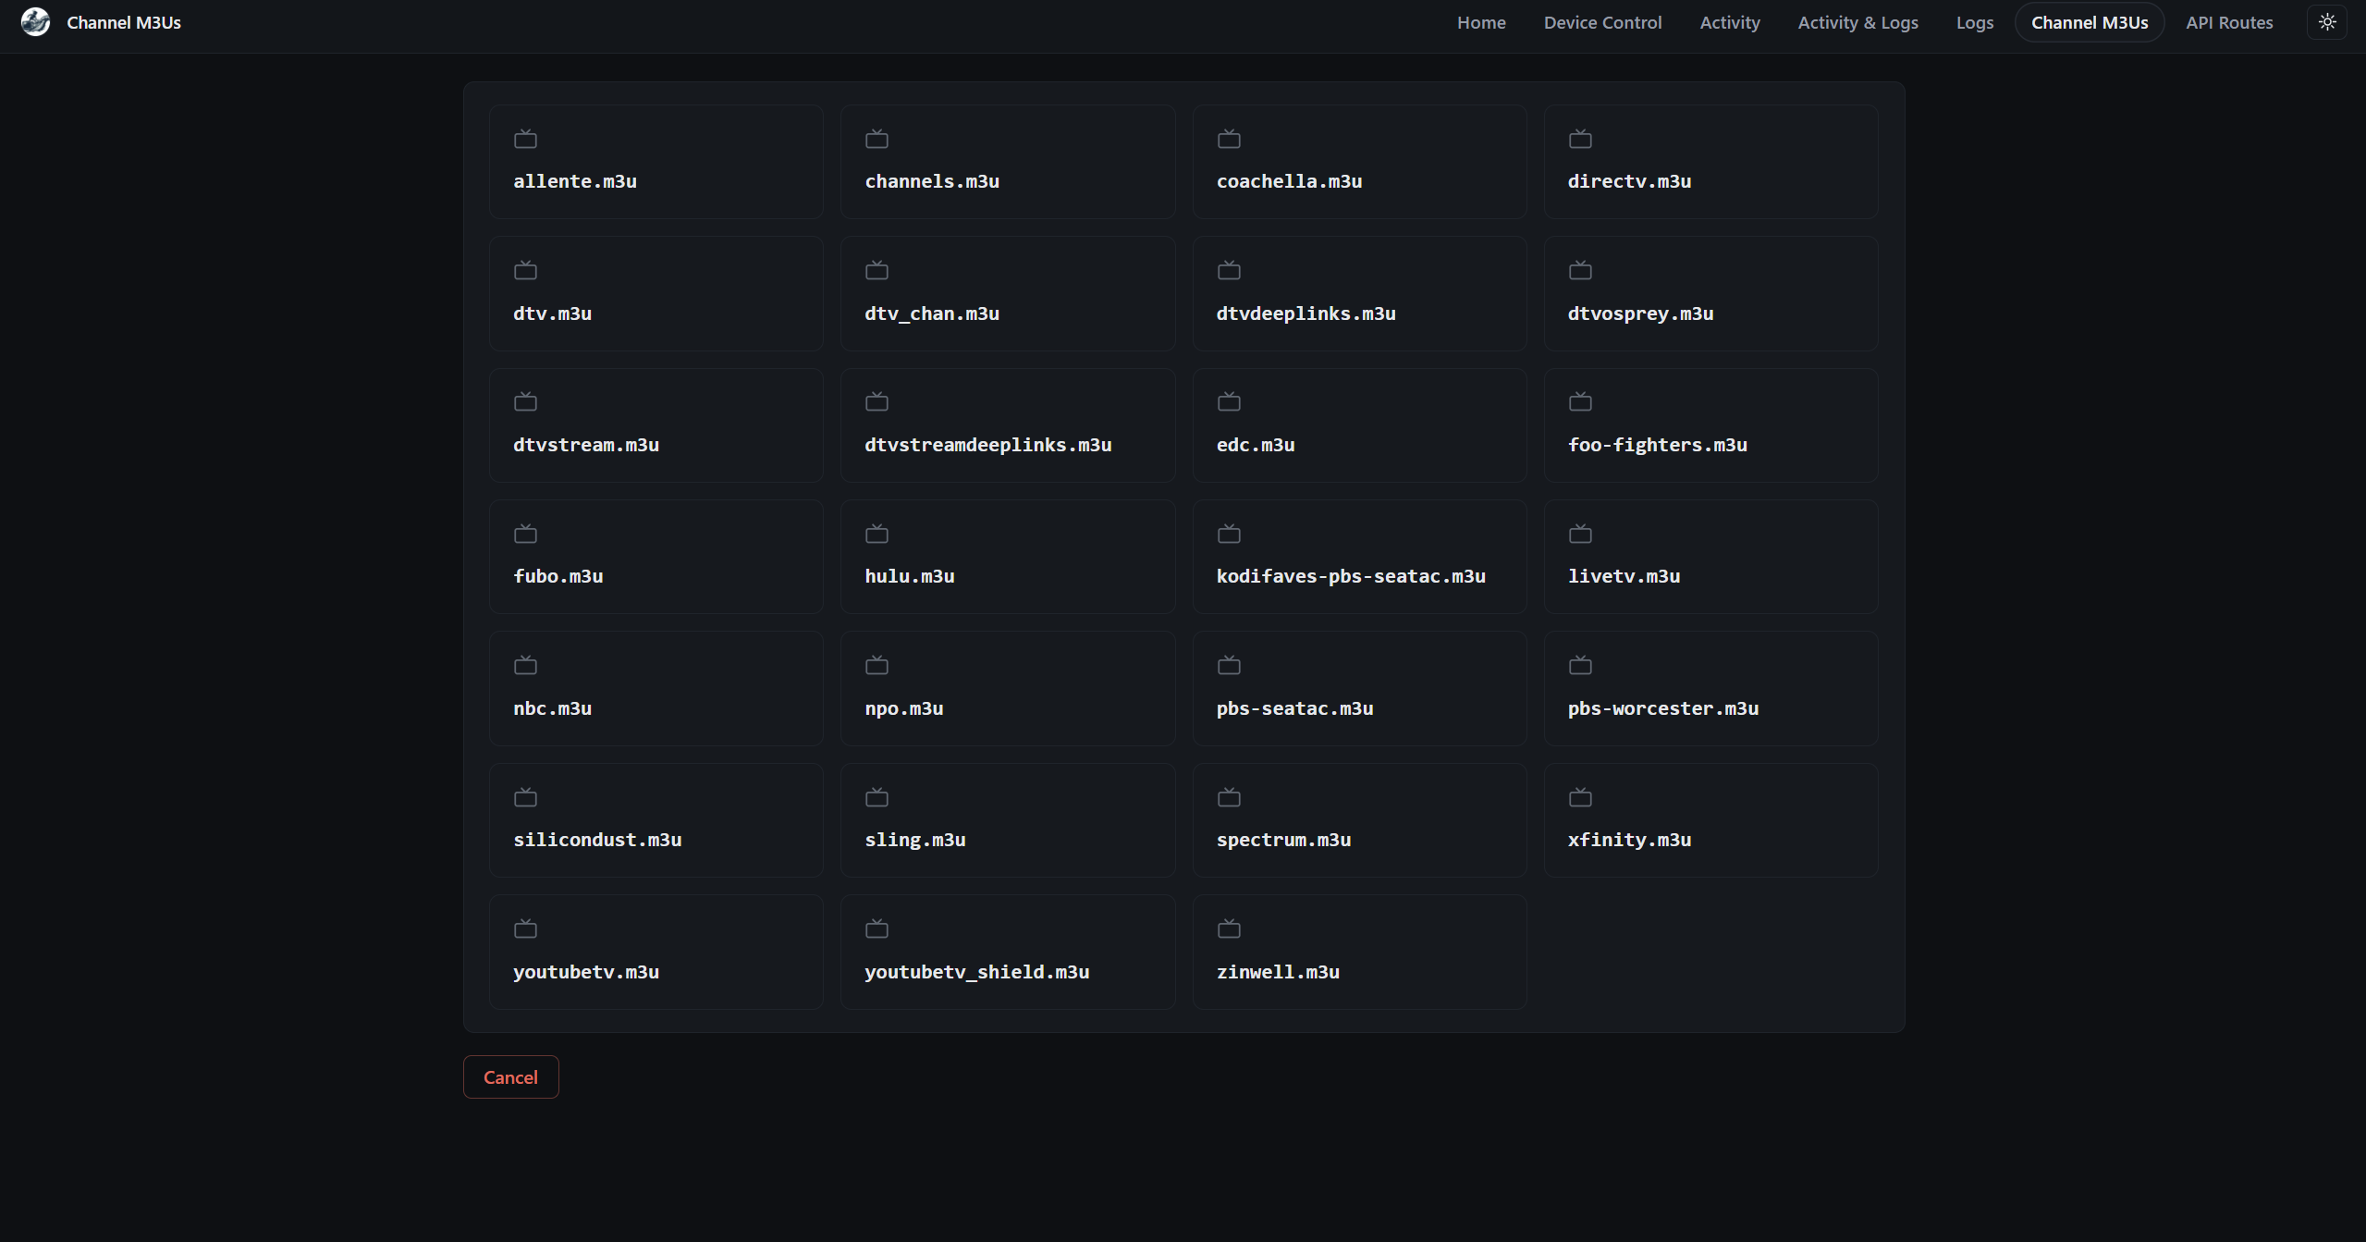2366x1242 pixels.
Task: Open the allente.m3u file name
Action: (x=575, y=181)
